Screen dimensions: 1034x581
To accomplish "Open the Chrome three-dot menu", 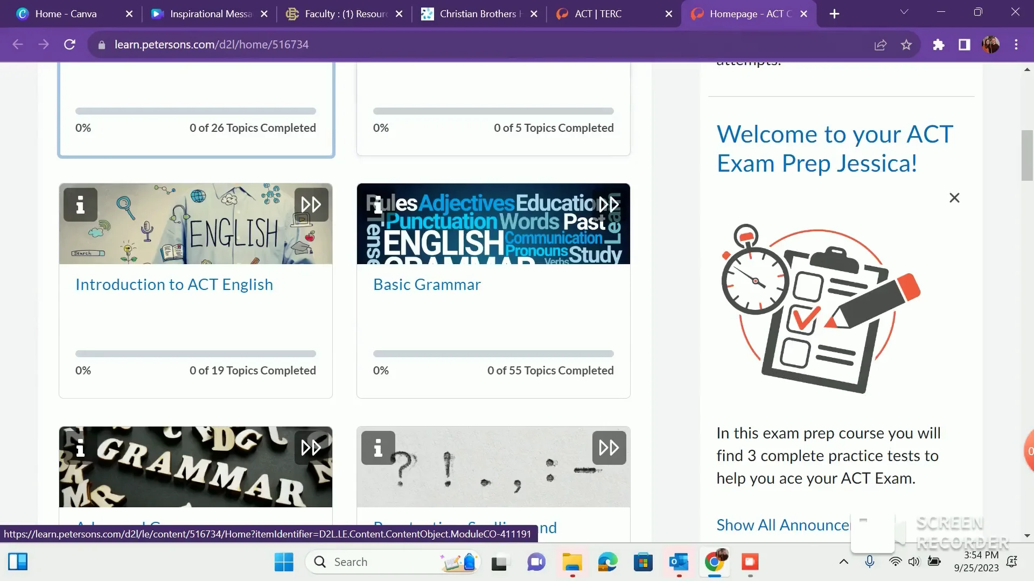I will 1017,45.
